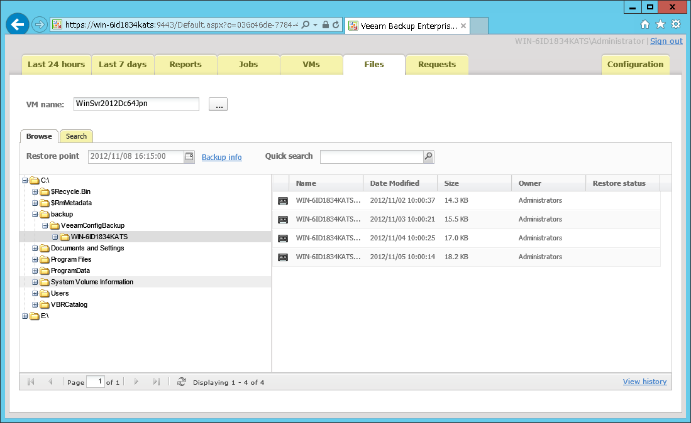The width and height of the screenshot is (691, 423).
Task: Click the file icon dated 2012/11/02 10:00:37
Action: [283, 201]
